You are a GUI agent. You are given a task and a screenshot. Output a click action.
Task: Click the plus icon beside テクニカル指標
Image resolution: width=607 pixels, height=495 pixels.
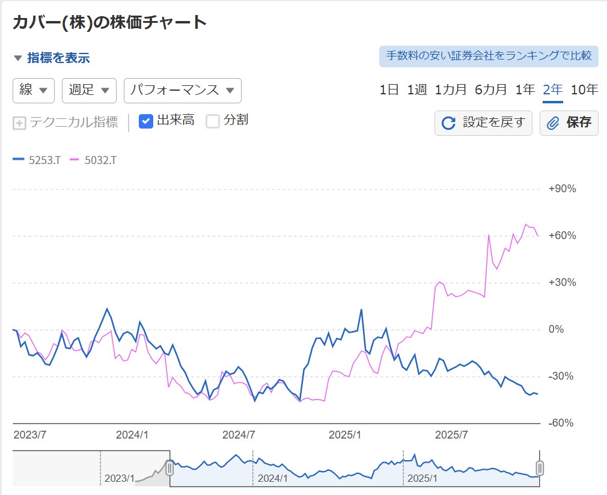click(x=19, y=123)
